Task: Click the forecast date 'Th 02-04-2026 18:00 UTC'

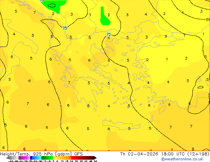Action: click(x=153, y=154)
